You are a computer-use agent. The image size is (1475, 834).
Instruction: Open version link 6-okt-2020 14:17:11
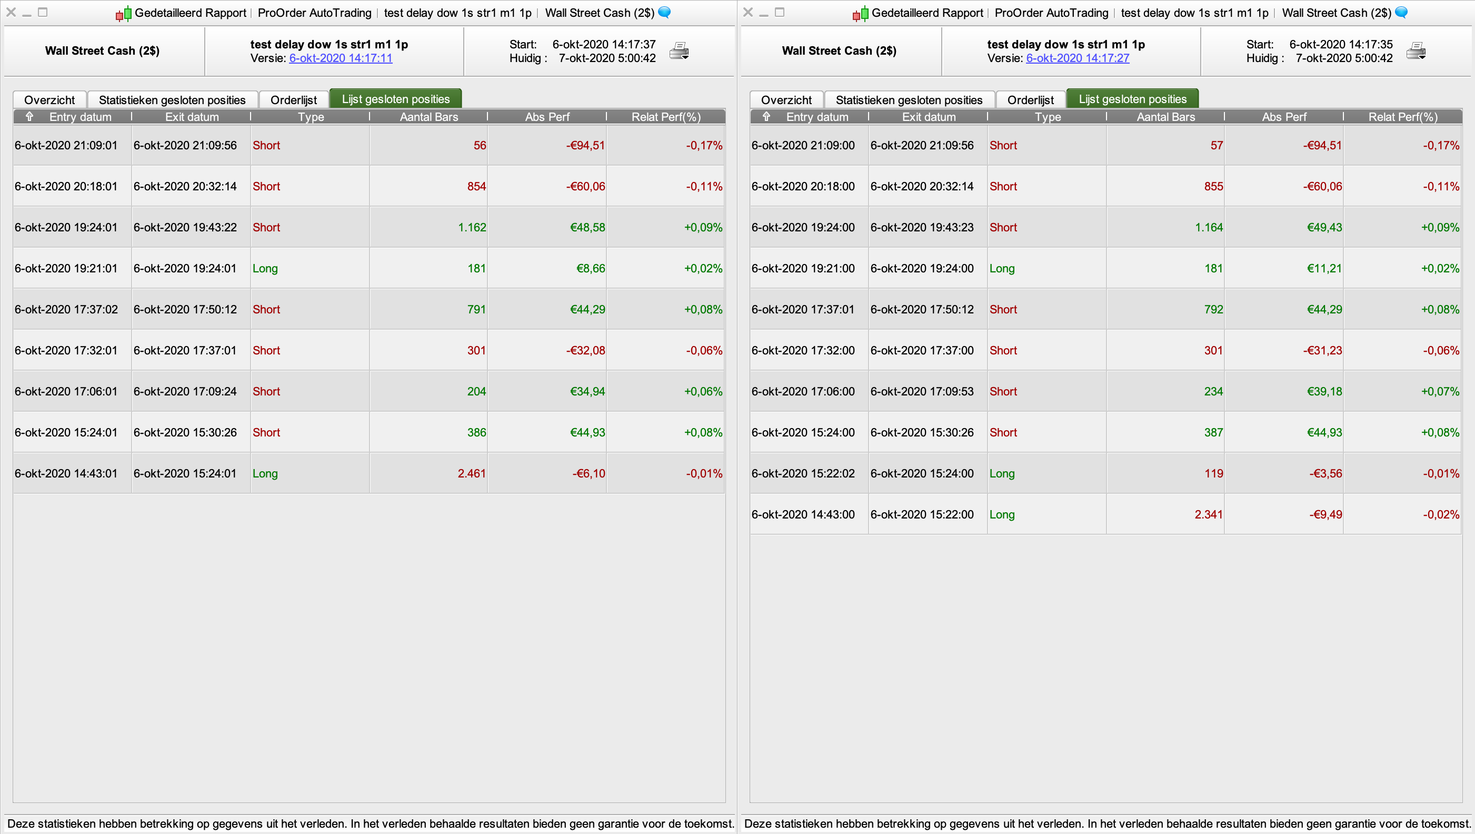[x=341, y=58]
